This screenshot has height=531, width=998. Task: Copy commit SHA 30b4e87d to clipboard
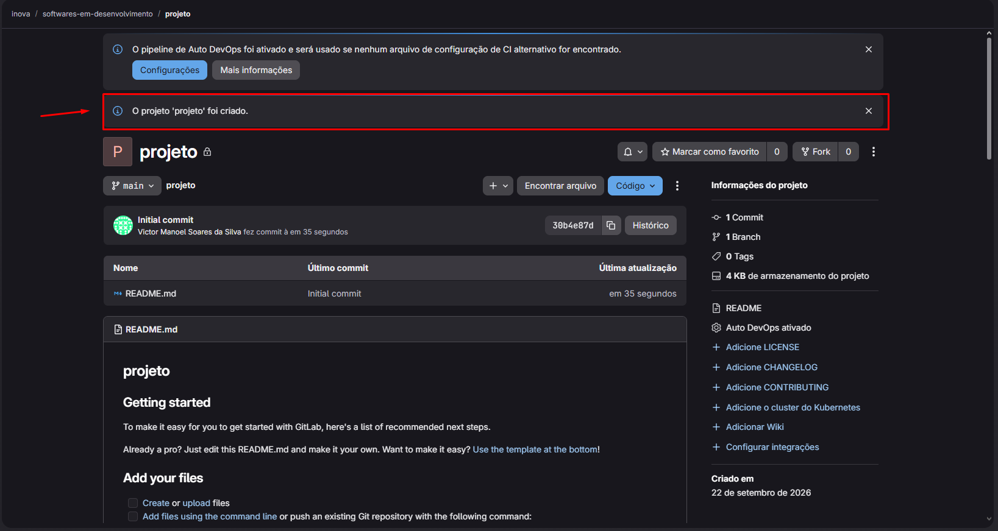pyautogui.click(x=611, y=225)
